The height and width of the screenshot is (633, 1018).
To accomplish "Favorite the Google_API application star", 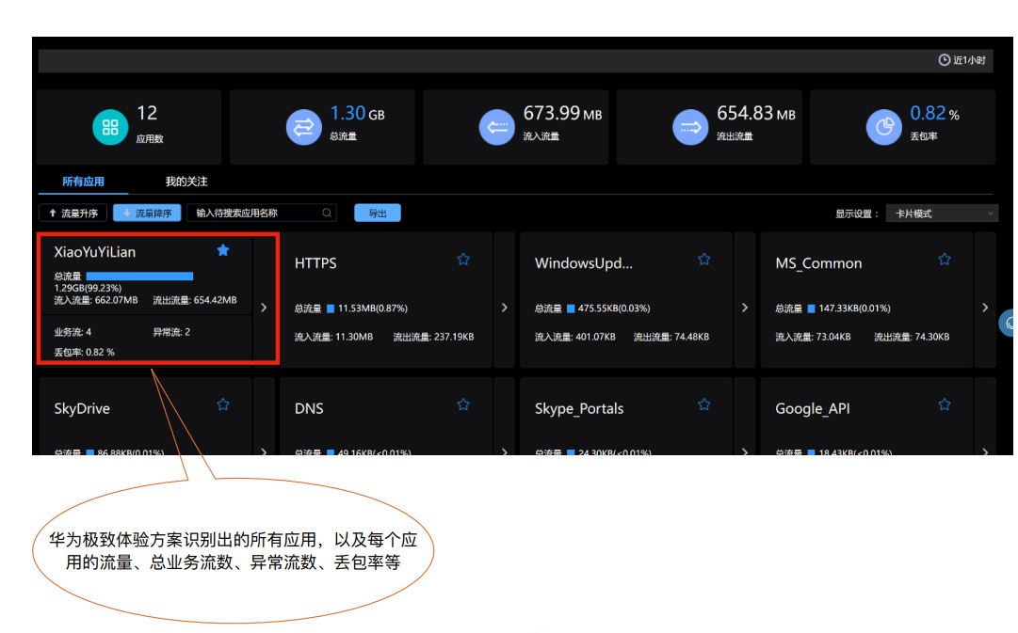I will pos(945,404).
